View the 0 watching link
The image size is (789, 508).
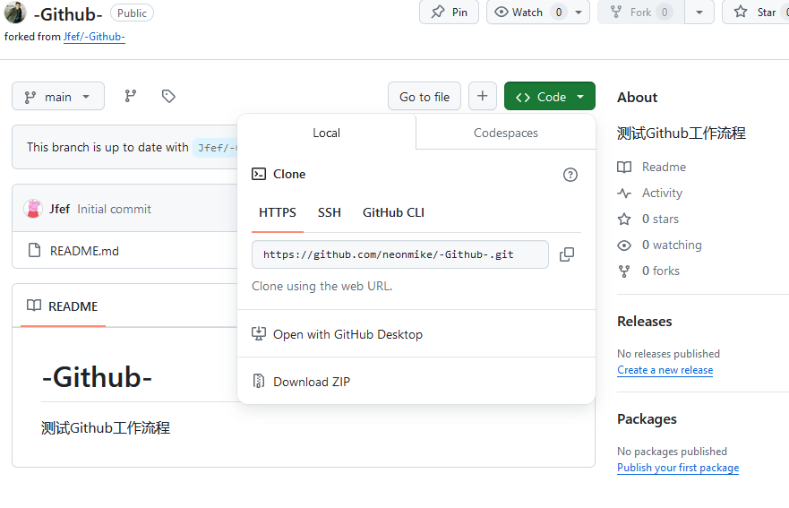672,245
